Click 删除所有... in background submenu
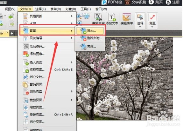 click(90, 38)
